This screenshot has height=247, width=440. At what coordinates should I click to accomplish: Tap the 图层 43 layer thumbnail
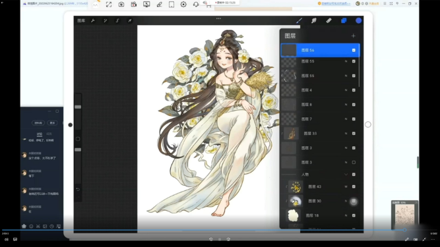coord(296,187)
